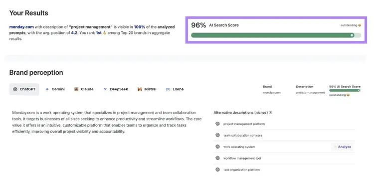This screenshot has height=181, width=374.
Task: Click the Brand perception heading
Action: tap(36, 72)
